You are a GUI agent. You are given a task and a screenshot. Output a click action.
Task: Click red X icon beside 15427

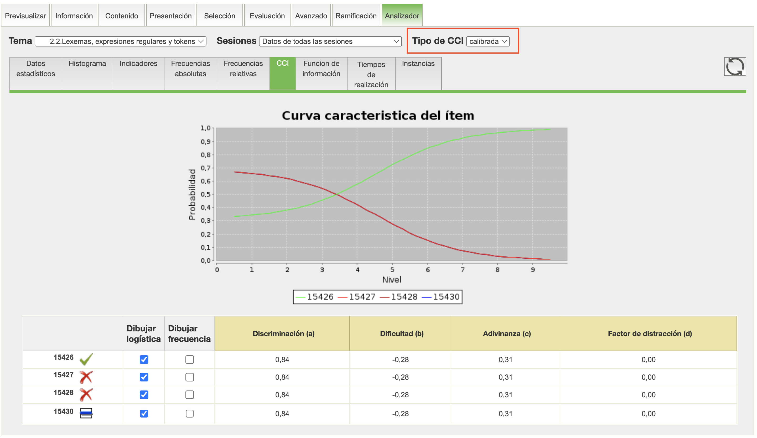coord(86,377)
